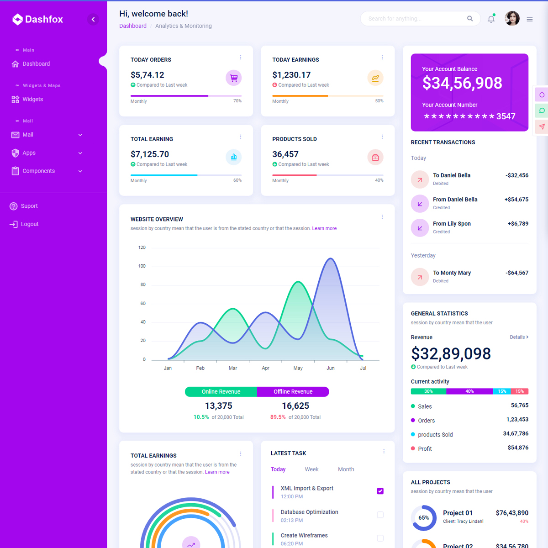The image size is (548, 548).
Task: Click the Dashboard breadcrumb link
Action: click(x=133, y=26)
